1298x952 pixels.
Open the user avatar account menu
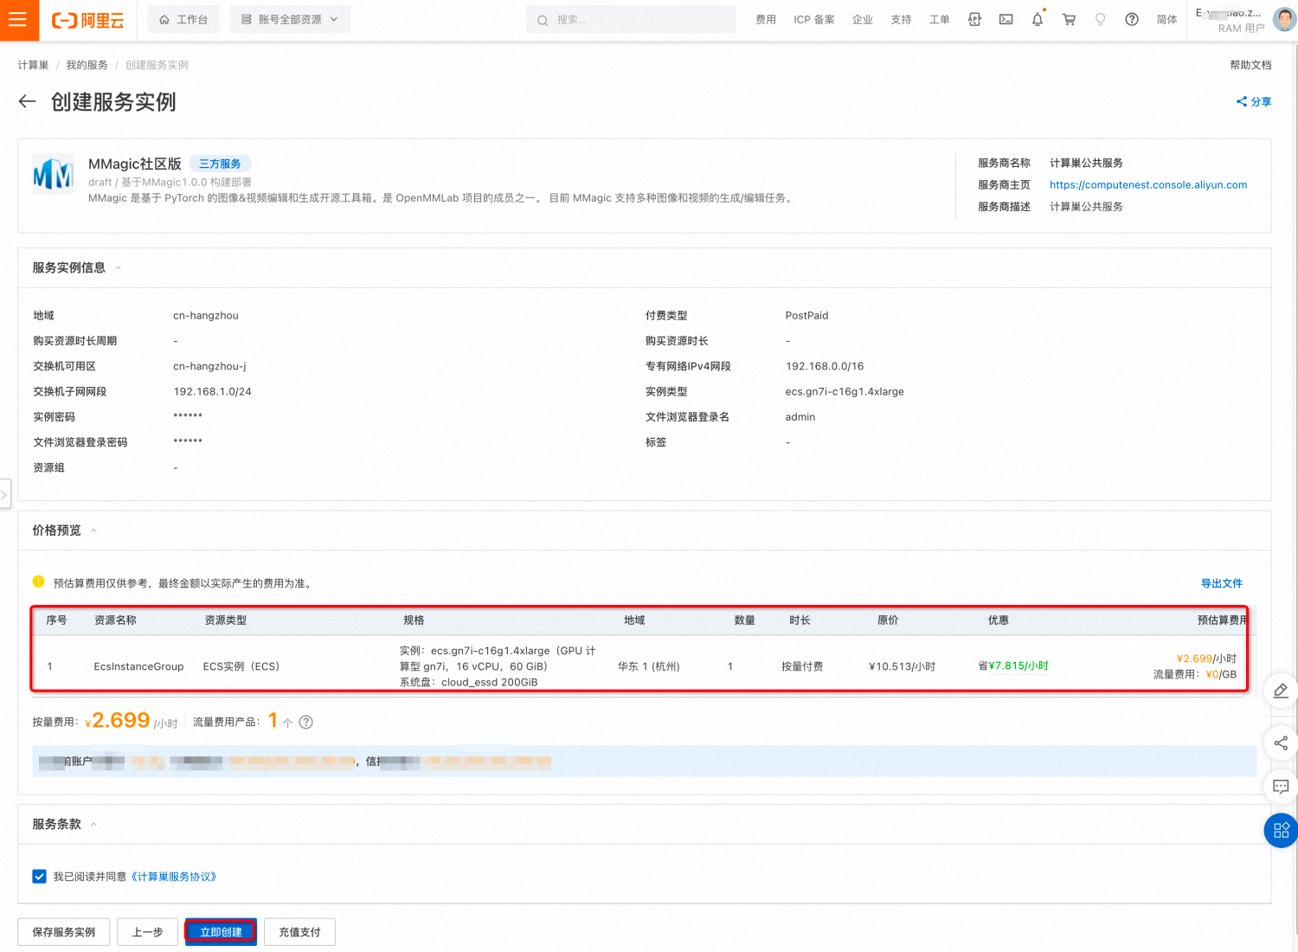[x=1284, y=19]
